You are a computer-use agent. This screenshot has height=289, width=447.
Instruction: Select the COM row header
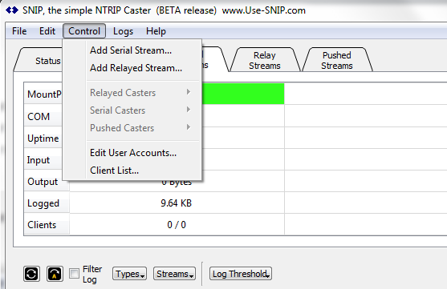pyautogui.click(x=43, y=117)
